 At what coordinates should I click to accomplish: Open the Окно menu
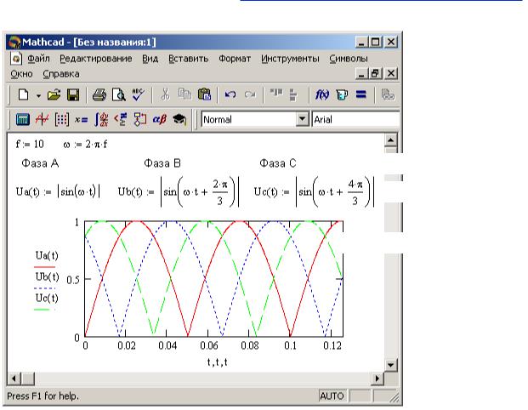(21, 74)
